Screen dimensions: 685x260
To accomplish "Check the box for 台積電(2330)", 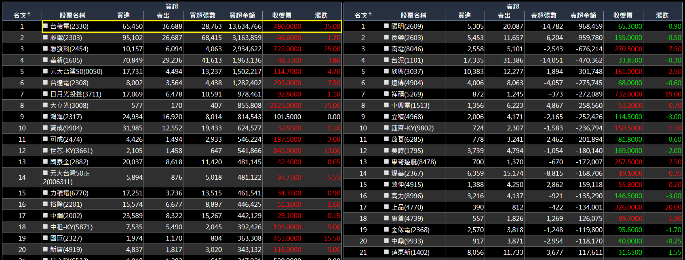I will [x=46, y=26].
